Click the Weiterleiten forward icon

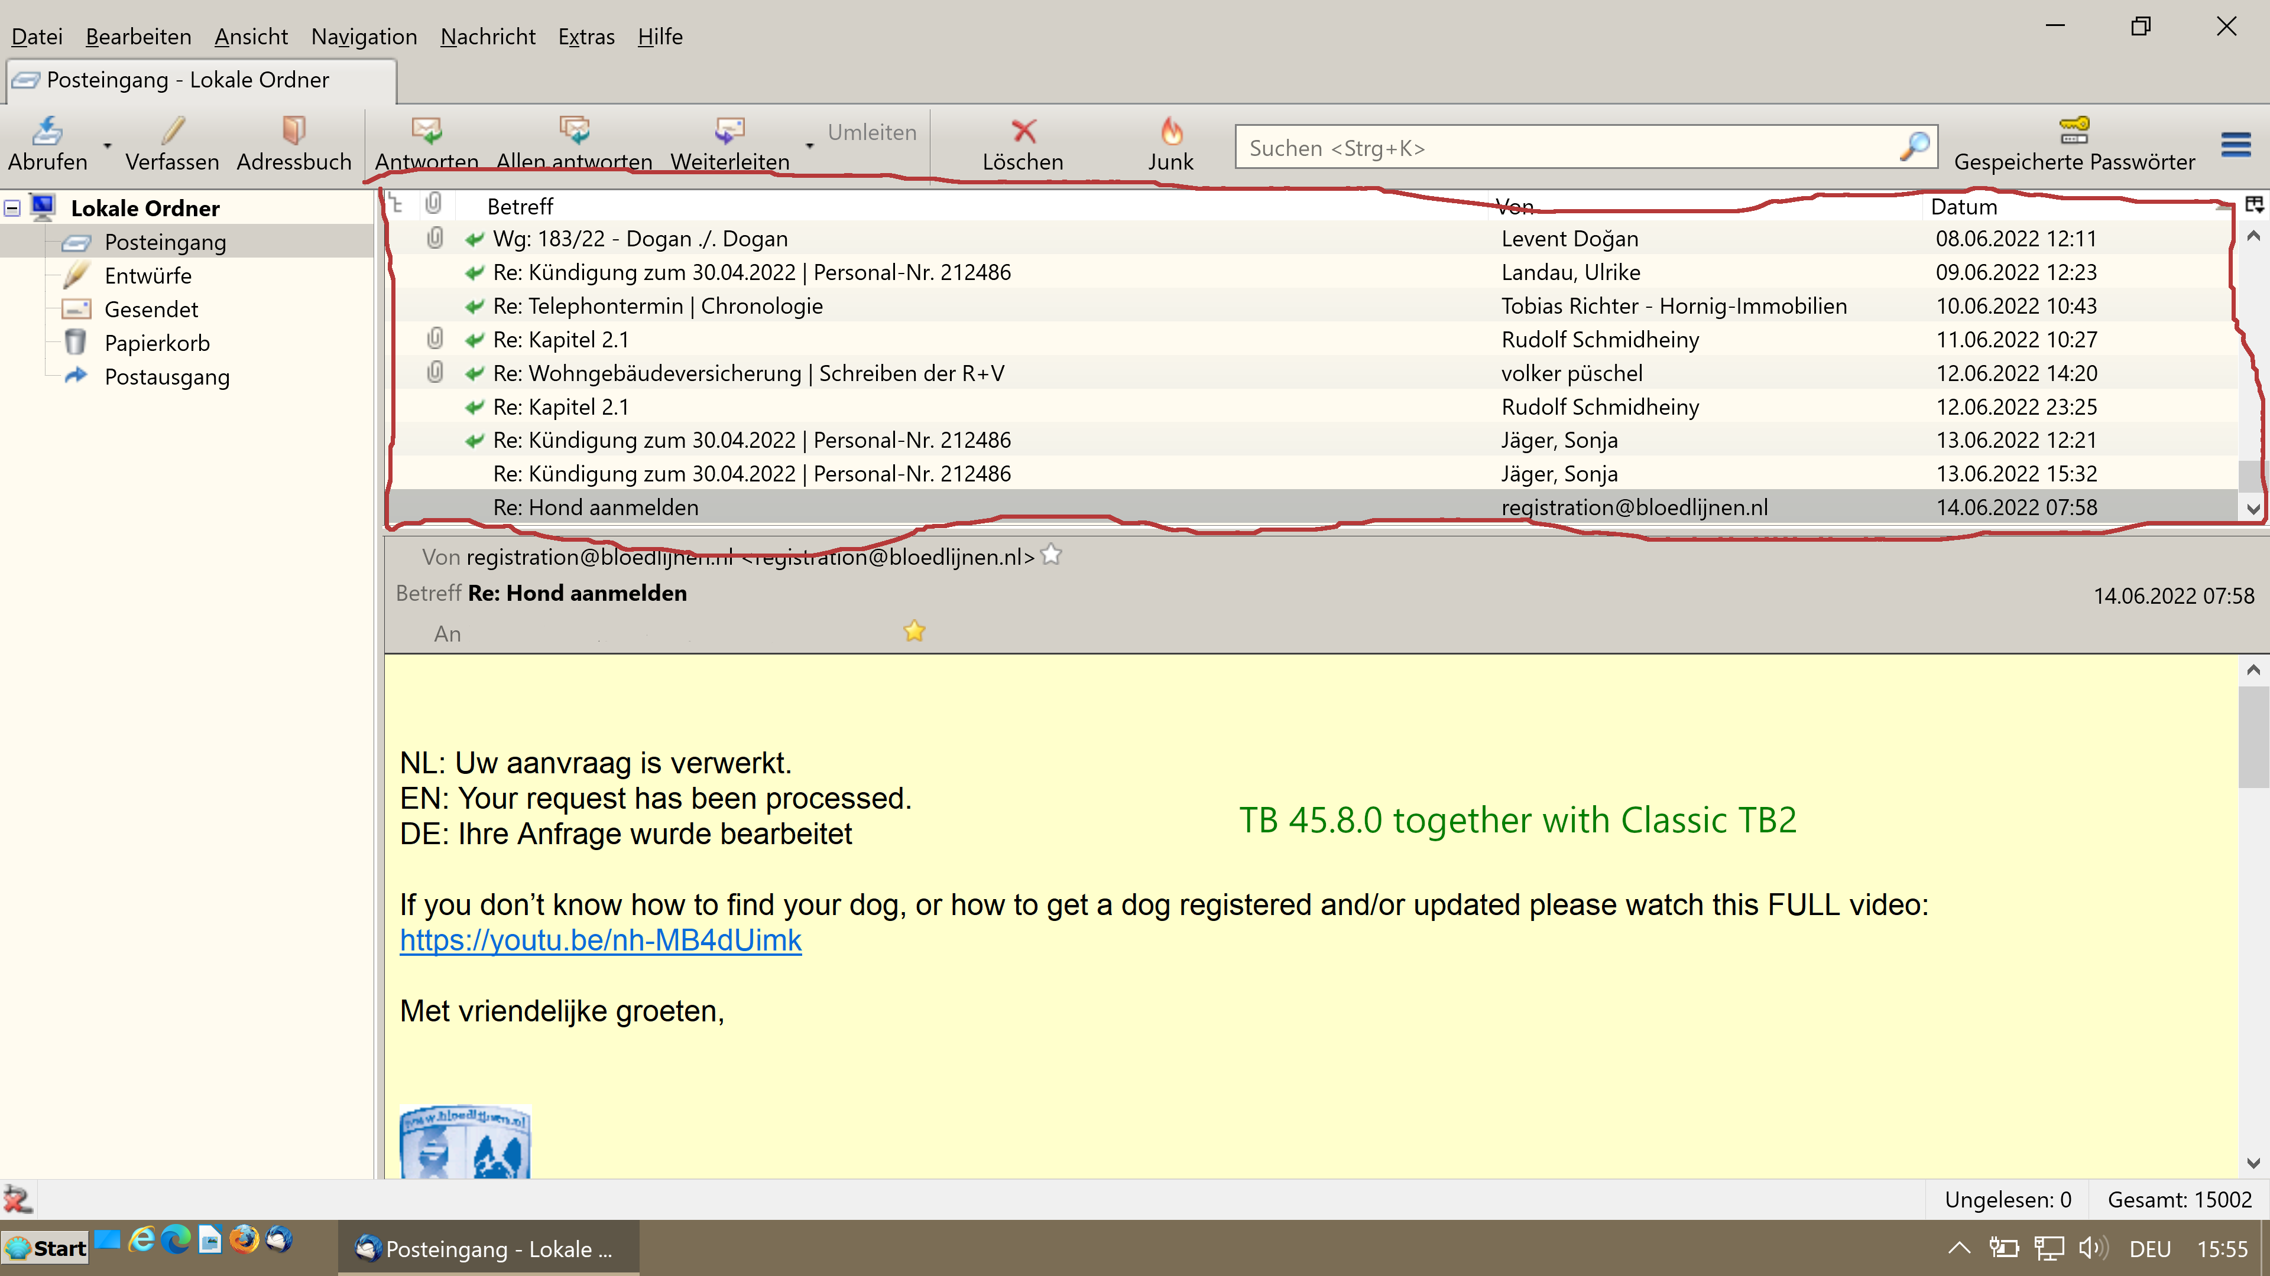(x=729, y=131)
